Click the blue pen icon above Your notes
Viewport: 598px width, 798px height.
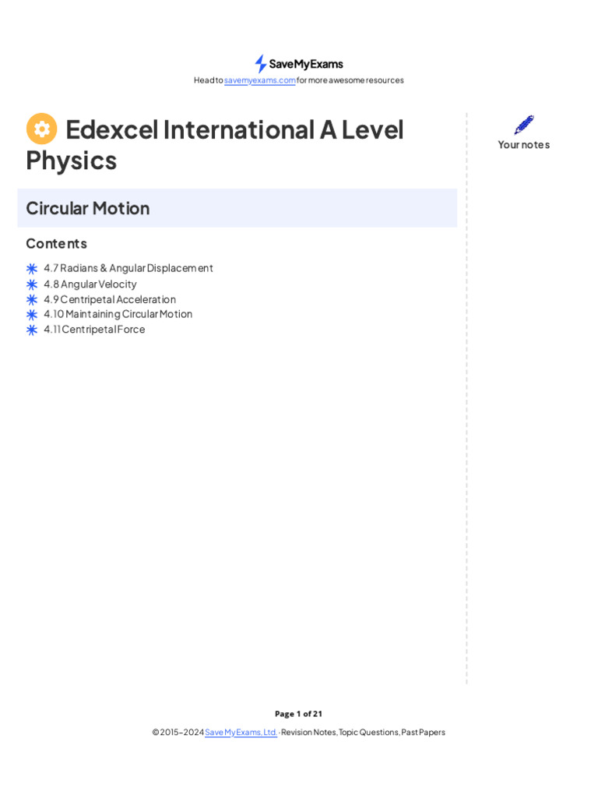pyautogui.click(x=524, y=125)
